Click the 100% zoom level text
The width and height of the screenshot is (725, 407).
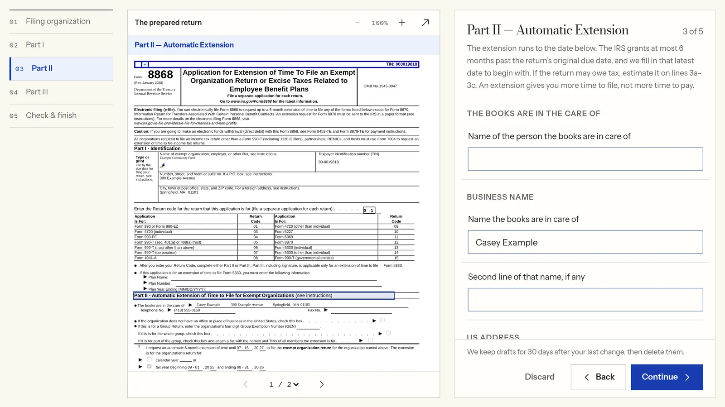click(x=380, y=23)
